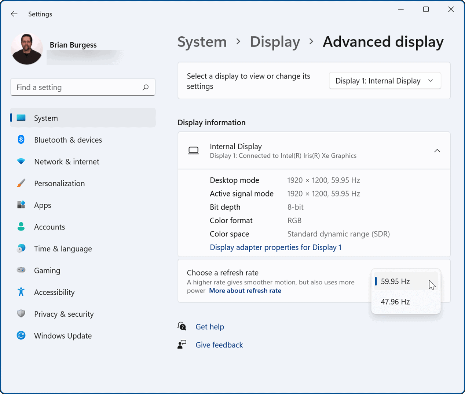Click System in the breadcrumb

point(202,42)
